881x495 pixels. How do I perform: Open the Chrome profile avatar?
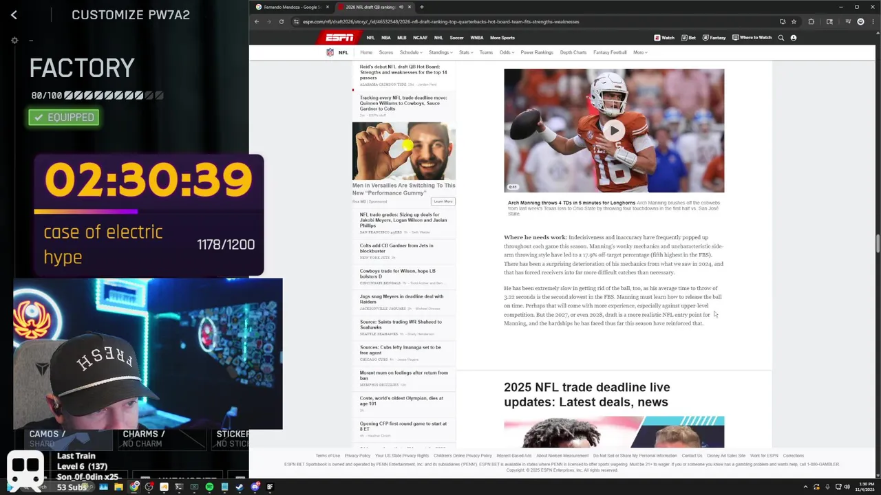(x=860, y=21)
